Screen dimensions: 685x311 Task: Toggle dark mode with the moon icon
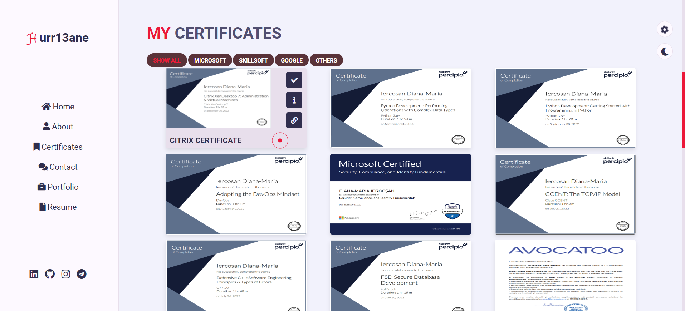[x=665, y=52]
